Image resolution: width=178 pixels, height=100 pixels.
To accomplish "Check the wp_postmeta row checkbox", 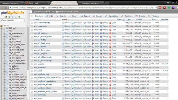I will click(32, 67).
